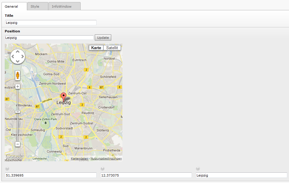Click the help icon above the longitude field
This screenshot has height=183, width=289.
point(102,169)
